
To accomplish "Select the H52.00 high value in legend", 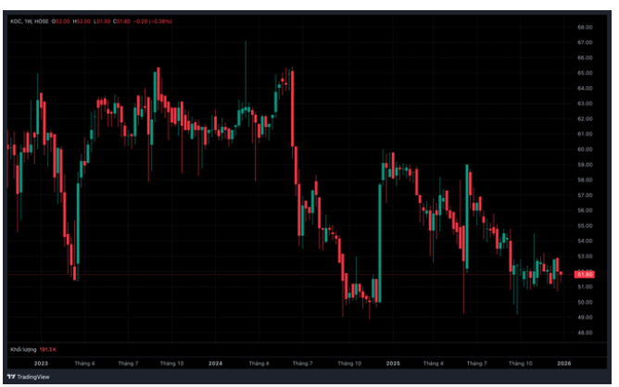I will (82, 21).
